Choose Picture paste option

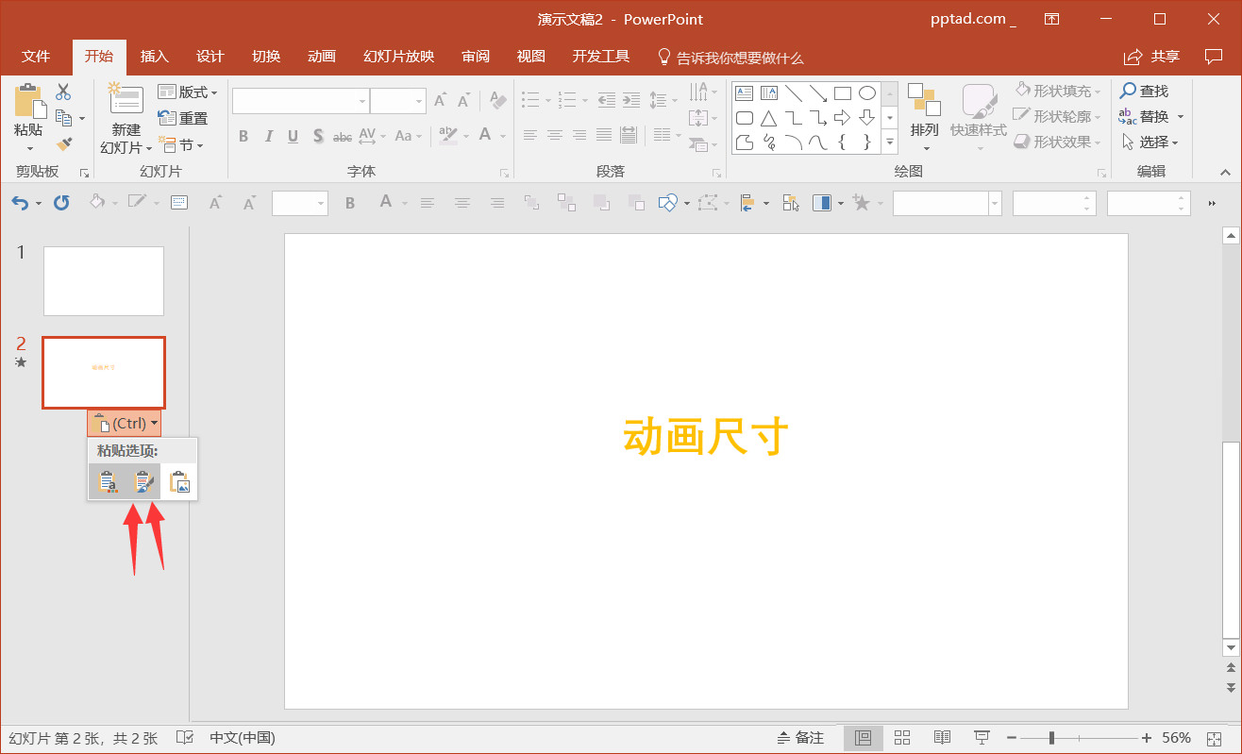pos(179,482)
